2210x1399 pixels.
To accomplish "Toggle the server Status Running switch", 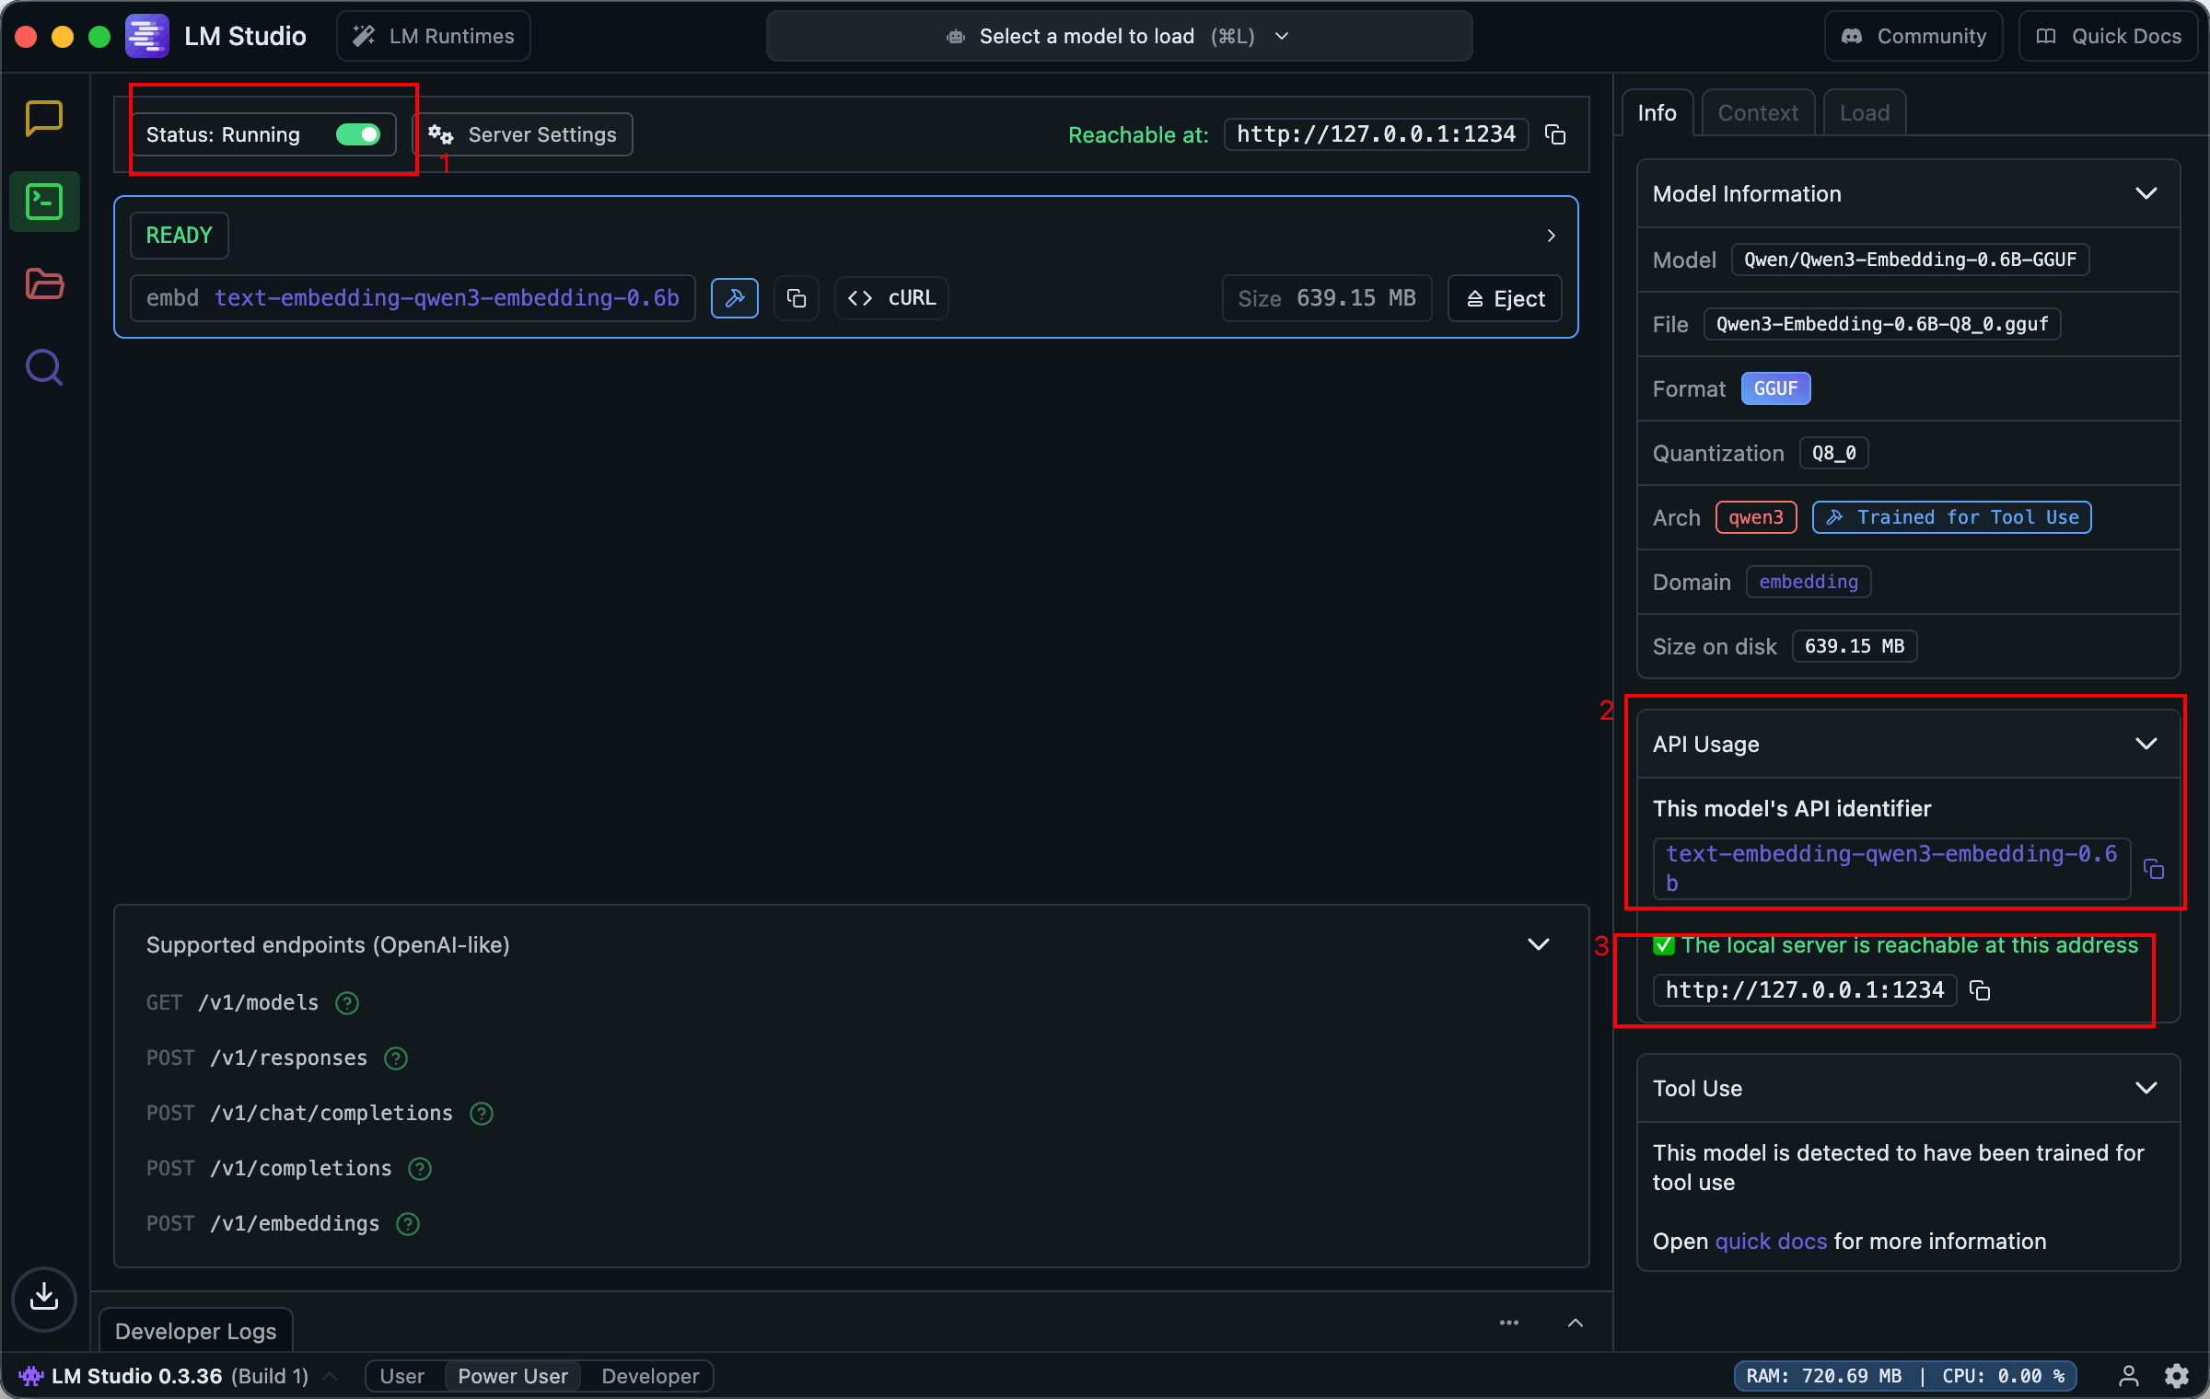I will click(357, 135).
